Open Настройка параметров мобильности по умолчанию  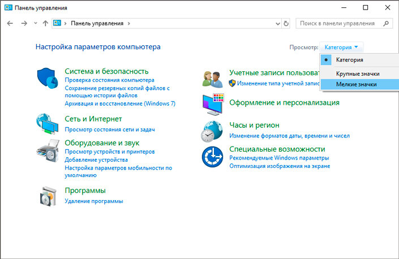tap(118, 171)
